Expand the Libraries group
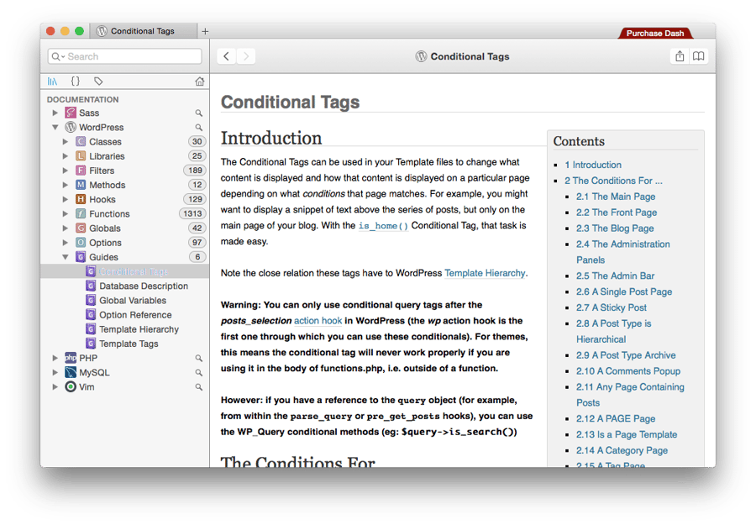The height and width of the screenshot is (525, 756). (65, 156)
